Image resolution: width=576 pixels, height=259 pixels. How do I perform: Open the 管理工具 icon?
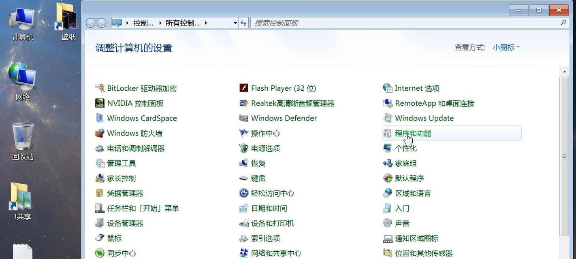click(x=100, y=163)
